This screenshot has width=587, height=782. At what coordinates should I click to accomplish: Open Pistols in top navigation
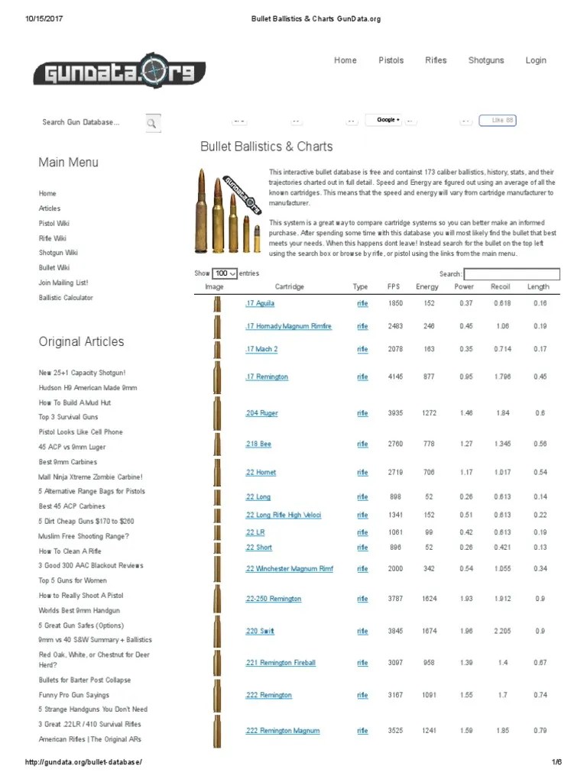pos(391,60)
